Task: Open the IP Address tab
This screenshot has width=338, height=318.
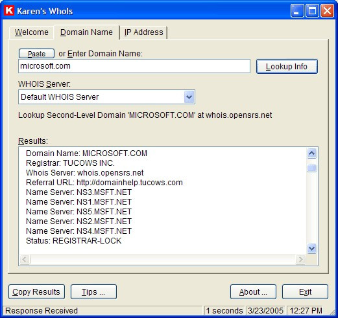Action: 143,32
